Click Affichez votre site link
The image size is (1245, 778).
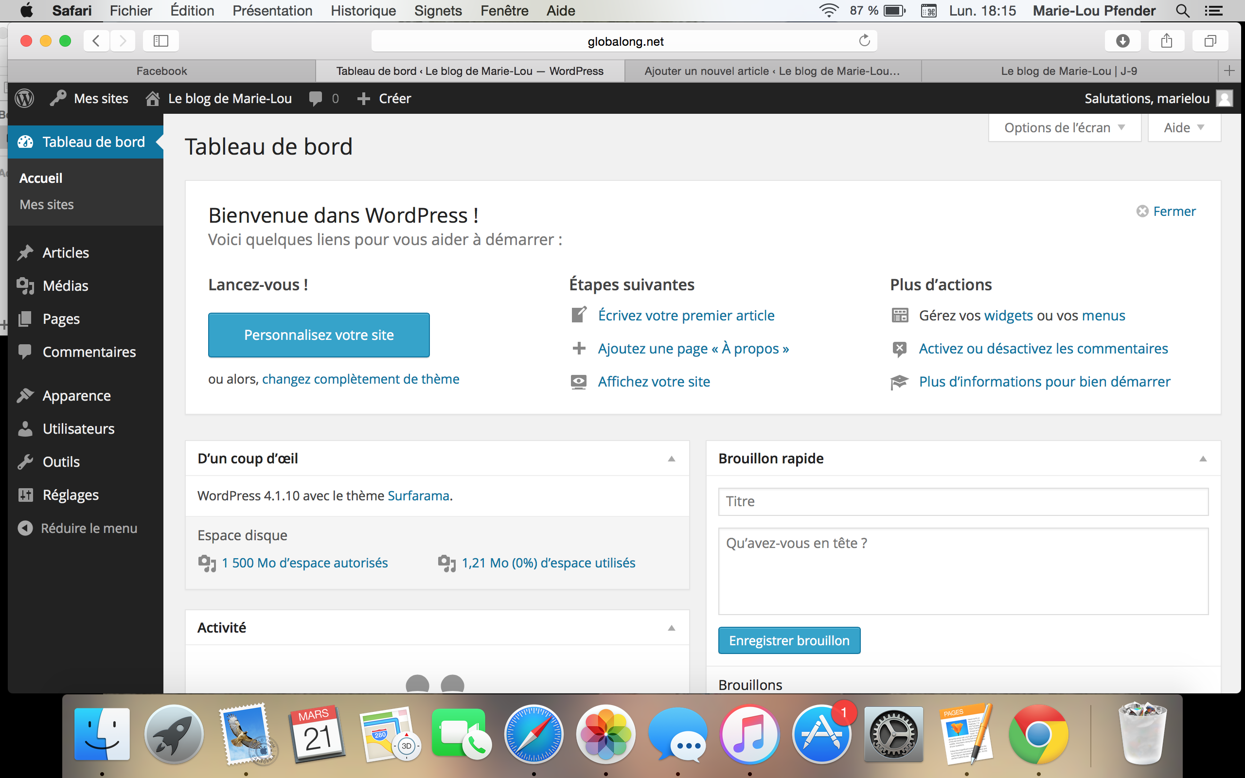coord(654,381)
